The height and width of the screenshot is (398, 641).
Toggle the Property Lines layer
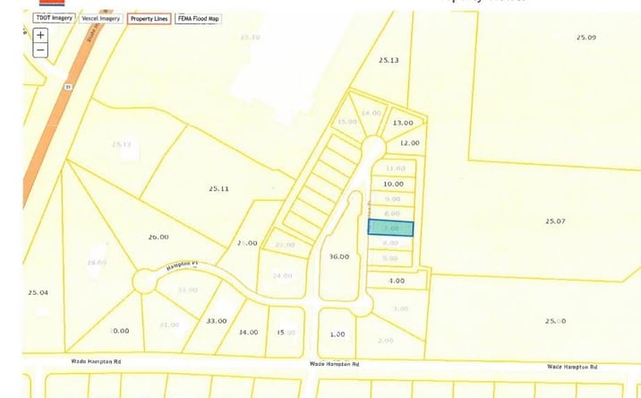tap(149, 19)
